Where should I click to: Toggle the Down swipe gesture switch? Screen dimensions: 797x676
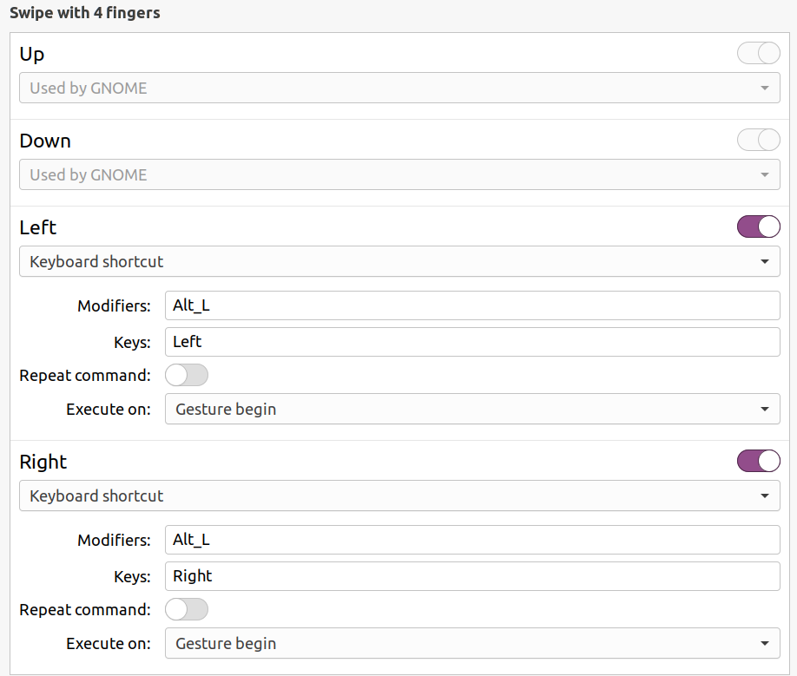pos(759,141)
